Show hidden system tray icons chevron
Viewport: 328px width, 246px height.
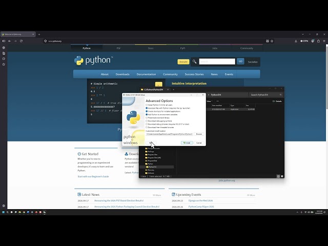297,212
